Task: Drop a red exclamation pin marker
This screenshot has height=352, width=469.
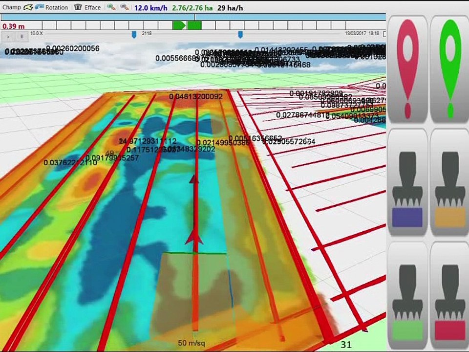Action: click(x=407, y=69)
